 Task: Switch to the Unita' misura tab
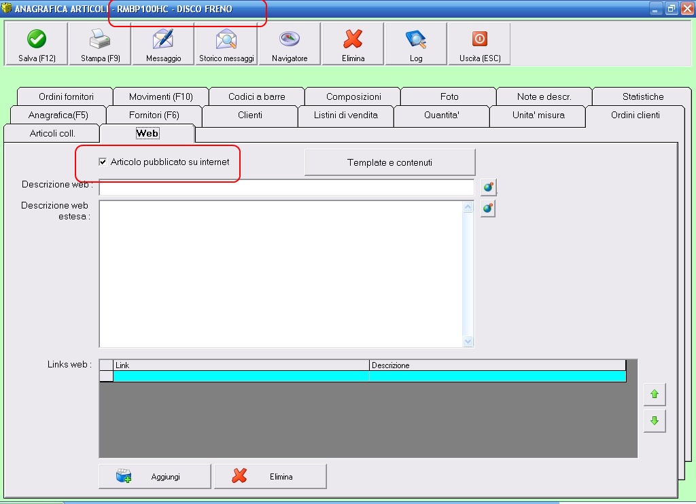pyautogui.click(x=538, y=115)
